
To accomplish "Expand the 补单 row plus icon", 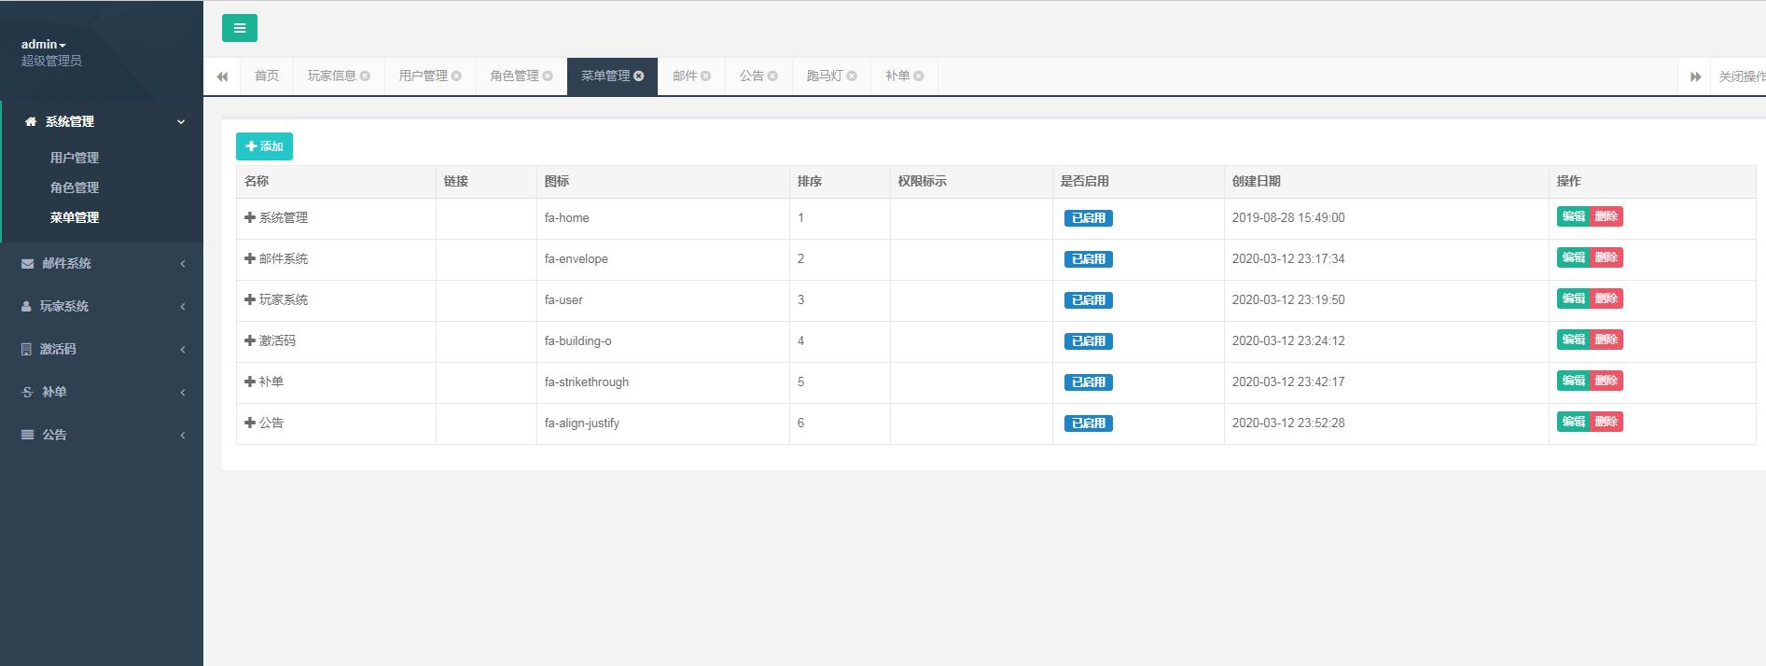I will (x=250, y=382).
